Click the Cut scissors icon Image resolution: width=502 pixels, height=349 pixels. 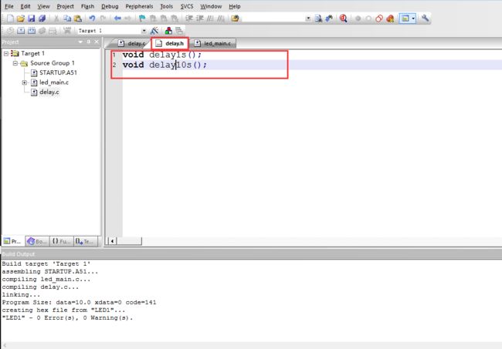pyautogui.click(x=56, y=18)
